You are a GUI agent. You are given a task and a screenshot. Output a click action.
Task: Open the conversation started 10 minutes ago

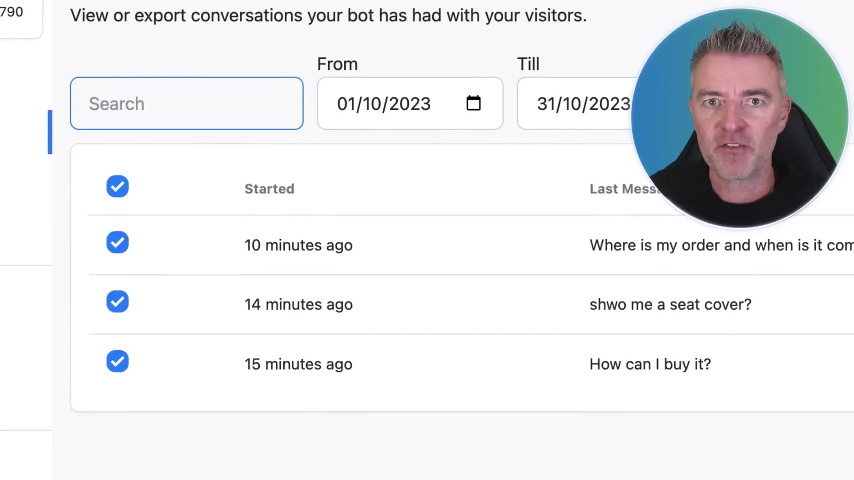pyautogui.click(x=298, y=245)
